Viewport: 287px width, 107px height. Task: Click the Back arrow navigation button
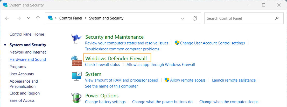(7, 18)
